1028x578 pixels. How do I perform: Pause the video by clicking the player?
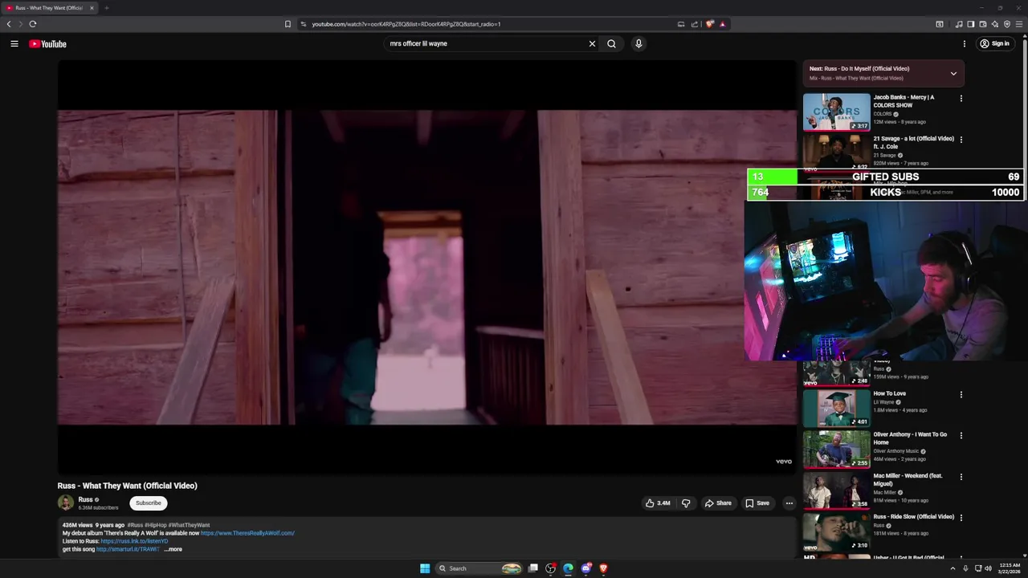pyautogui.click(x=426, y=267)
